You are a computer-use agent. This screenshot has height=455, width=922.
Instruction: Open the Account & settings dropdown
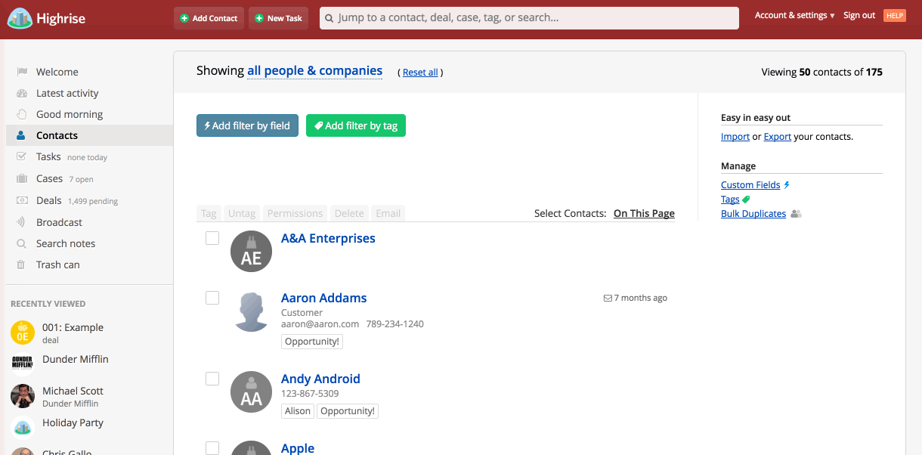(x=794, y=15)
